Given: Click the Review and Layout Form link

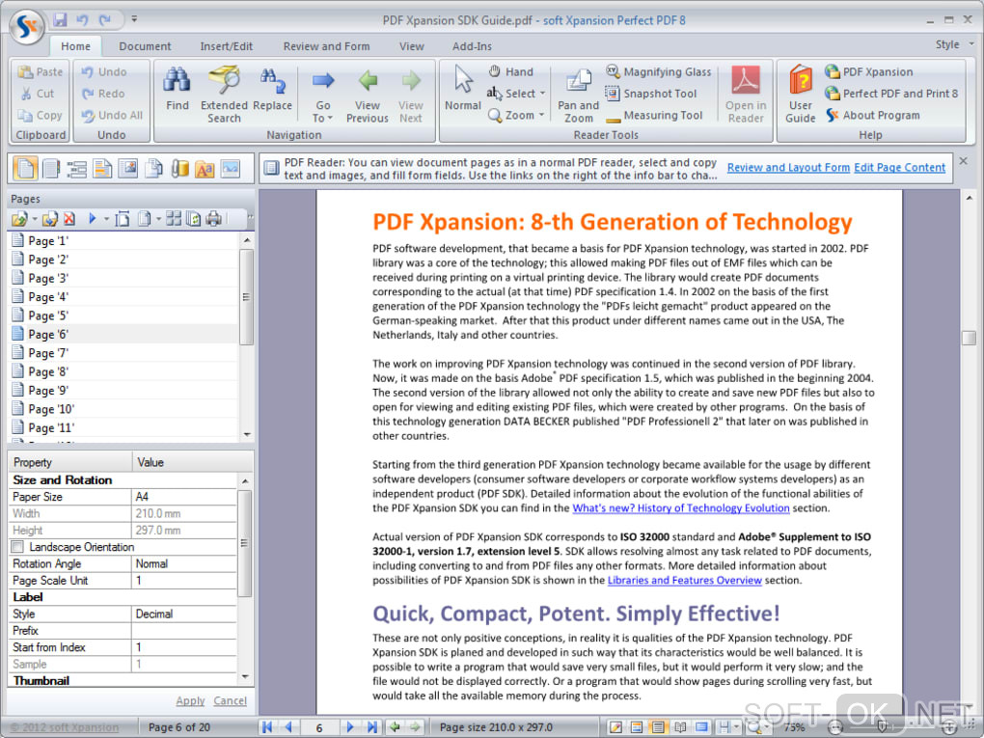Looking at the screenshot, I should (x=788, y=168).
